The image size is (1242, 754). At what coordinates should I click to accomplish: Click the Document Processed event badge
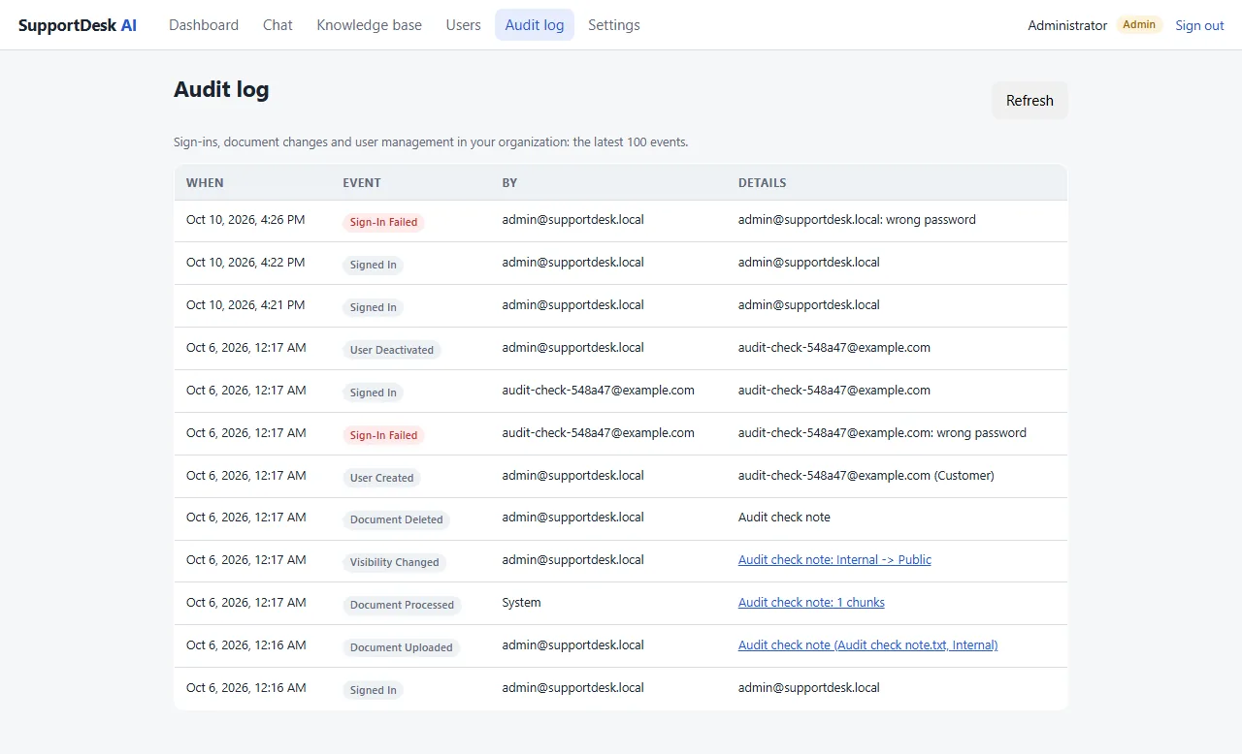402,605
